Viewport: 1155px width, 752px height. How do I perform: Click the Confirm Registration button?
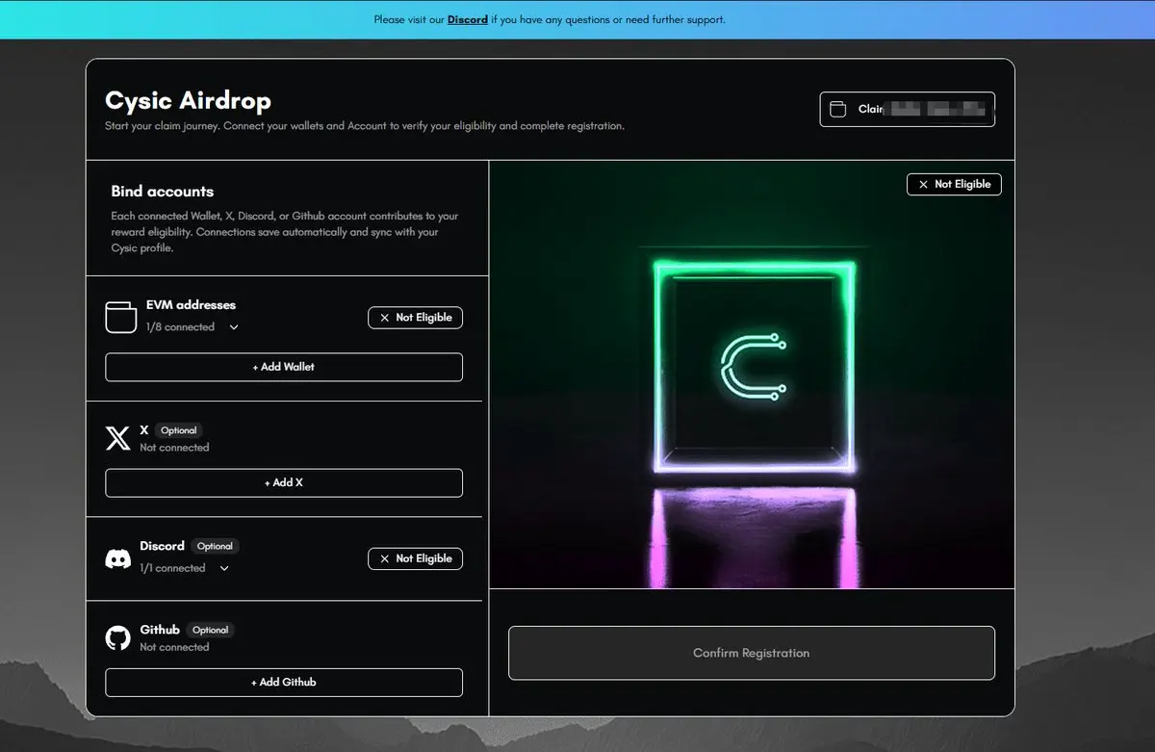pos(752,653)
